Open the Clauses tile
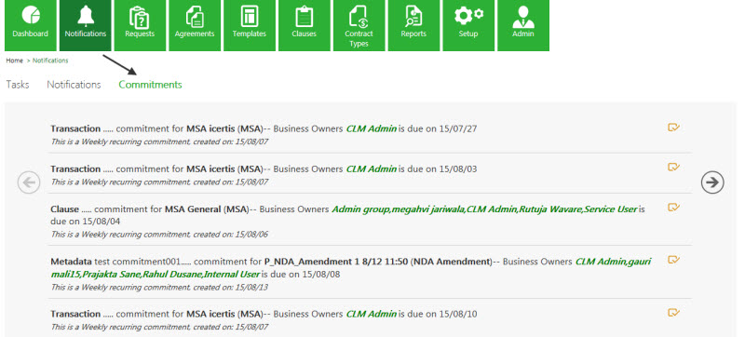This screenshot has width=745, height=337. 305,25
